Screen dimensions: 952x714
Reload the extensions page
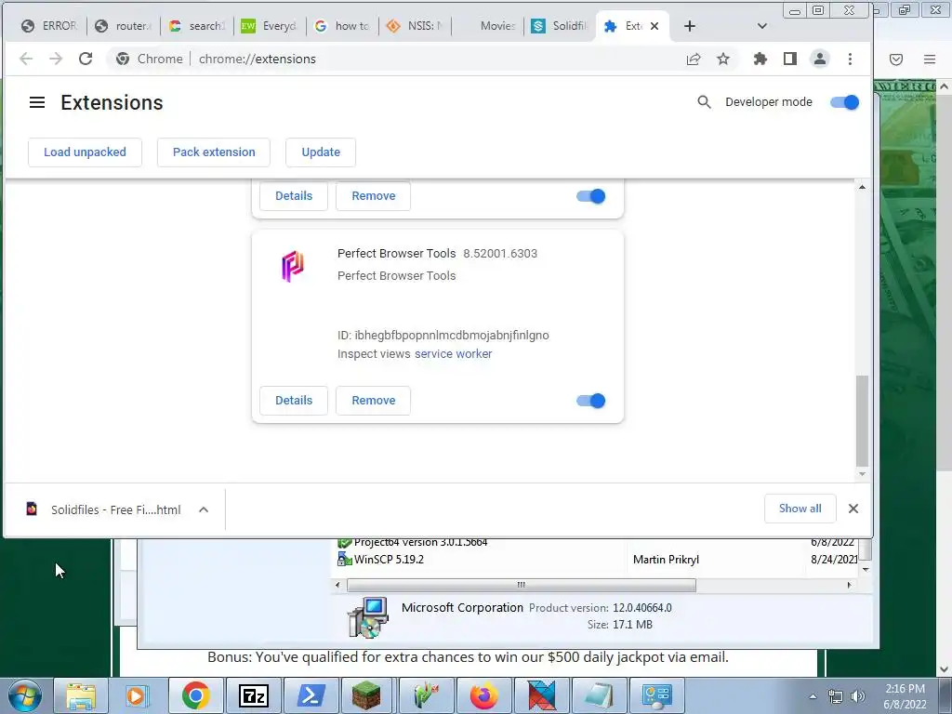click(x=86, y=59)
